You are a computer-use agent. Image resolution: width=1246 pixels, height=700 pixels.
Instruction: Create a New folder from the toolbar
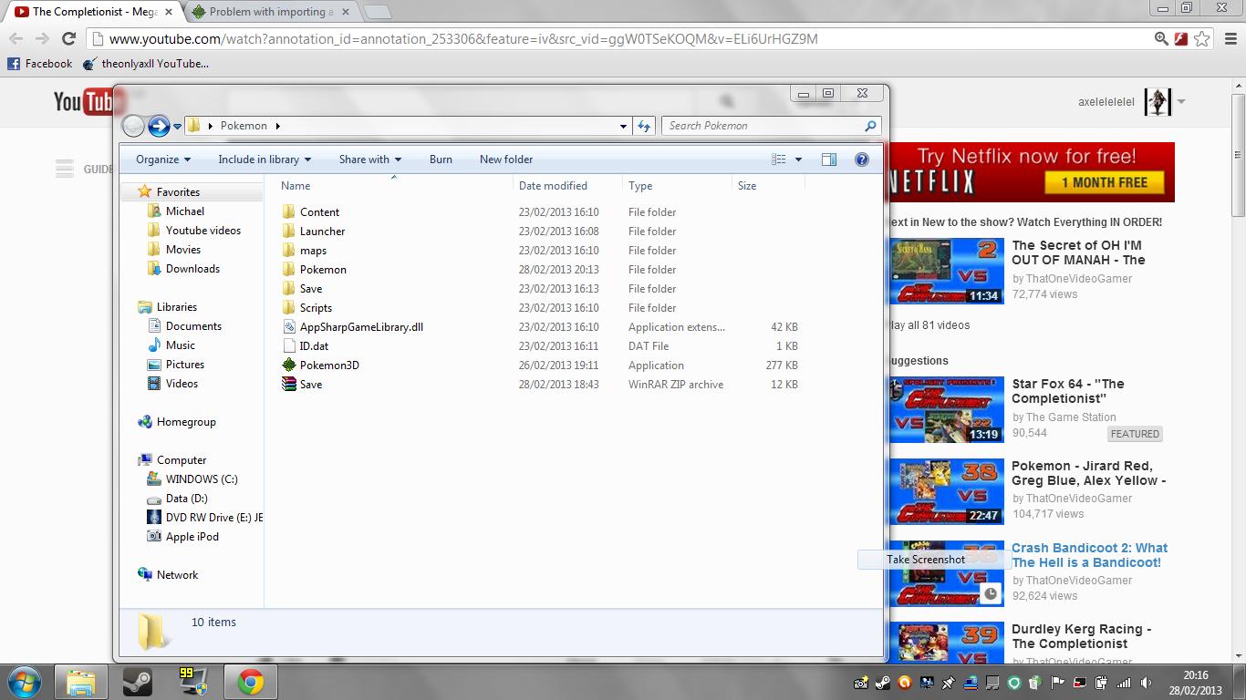click(506, 160)
